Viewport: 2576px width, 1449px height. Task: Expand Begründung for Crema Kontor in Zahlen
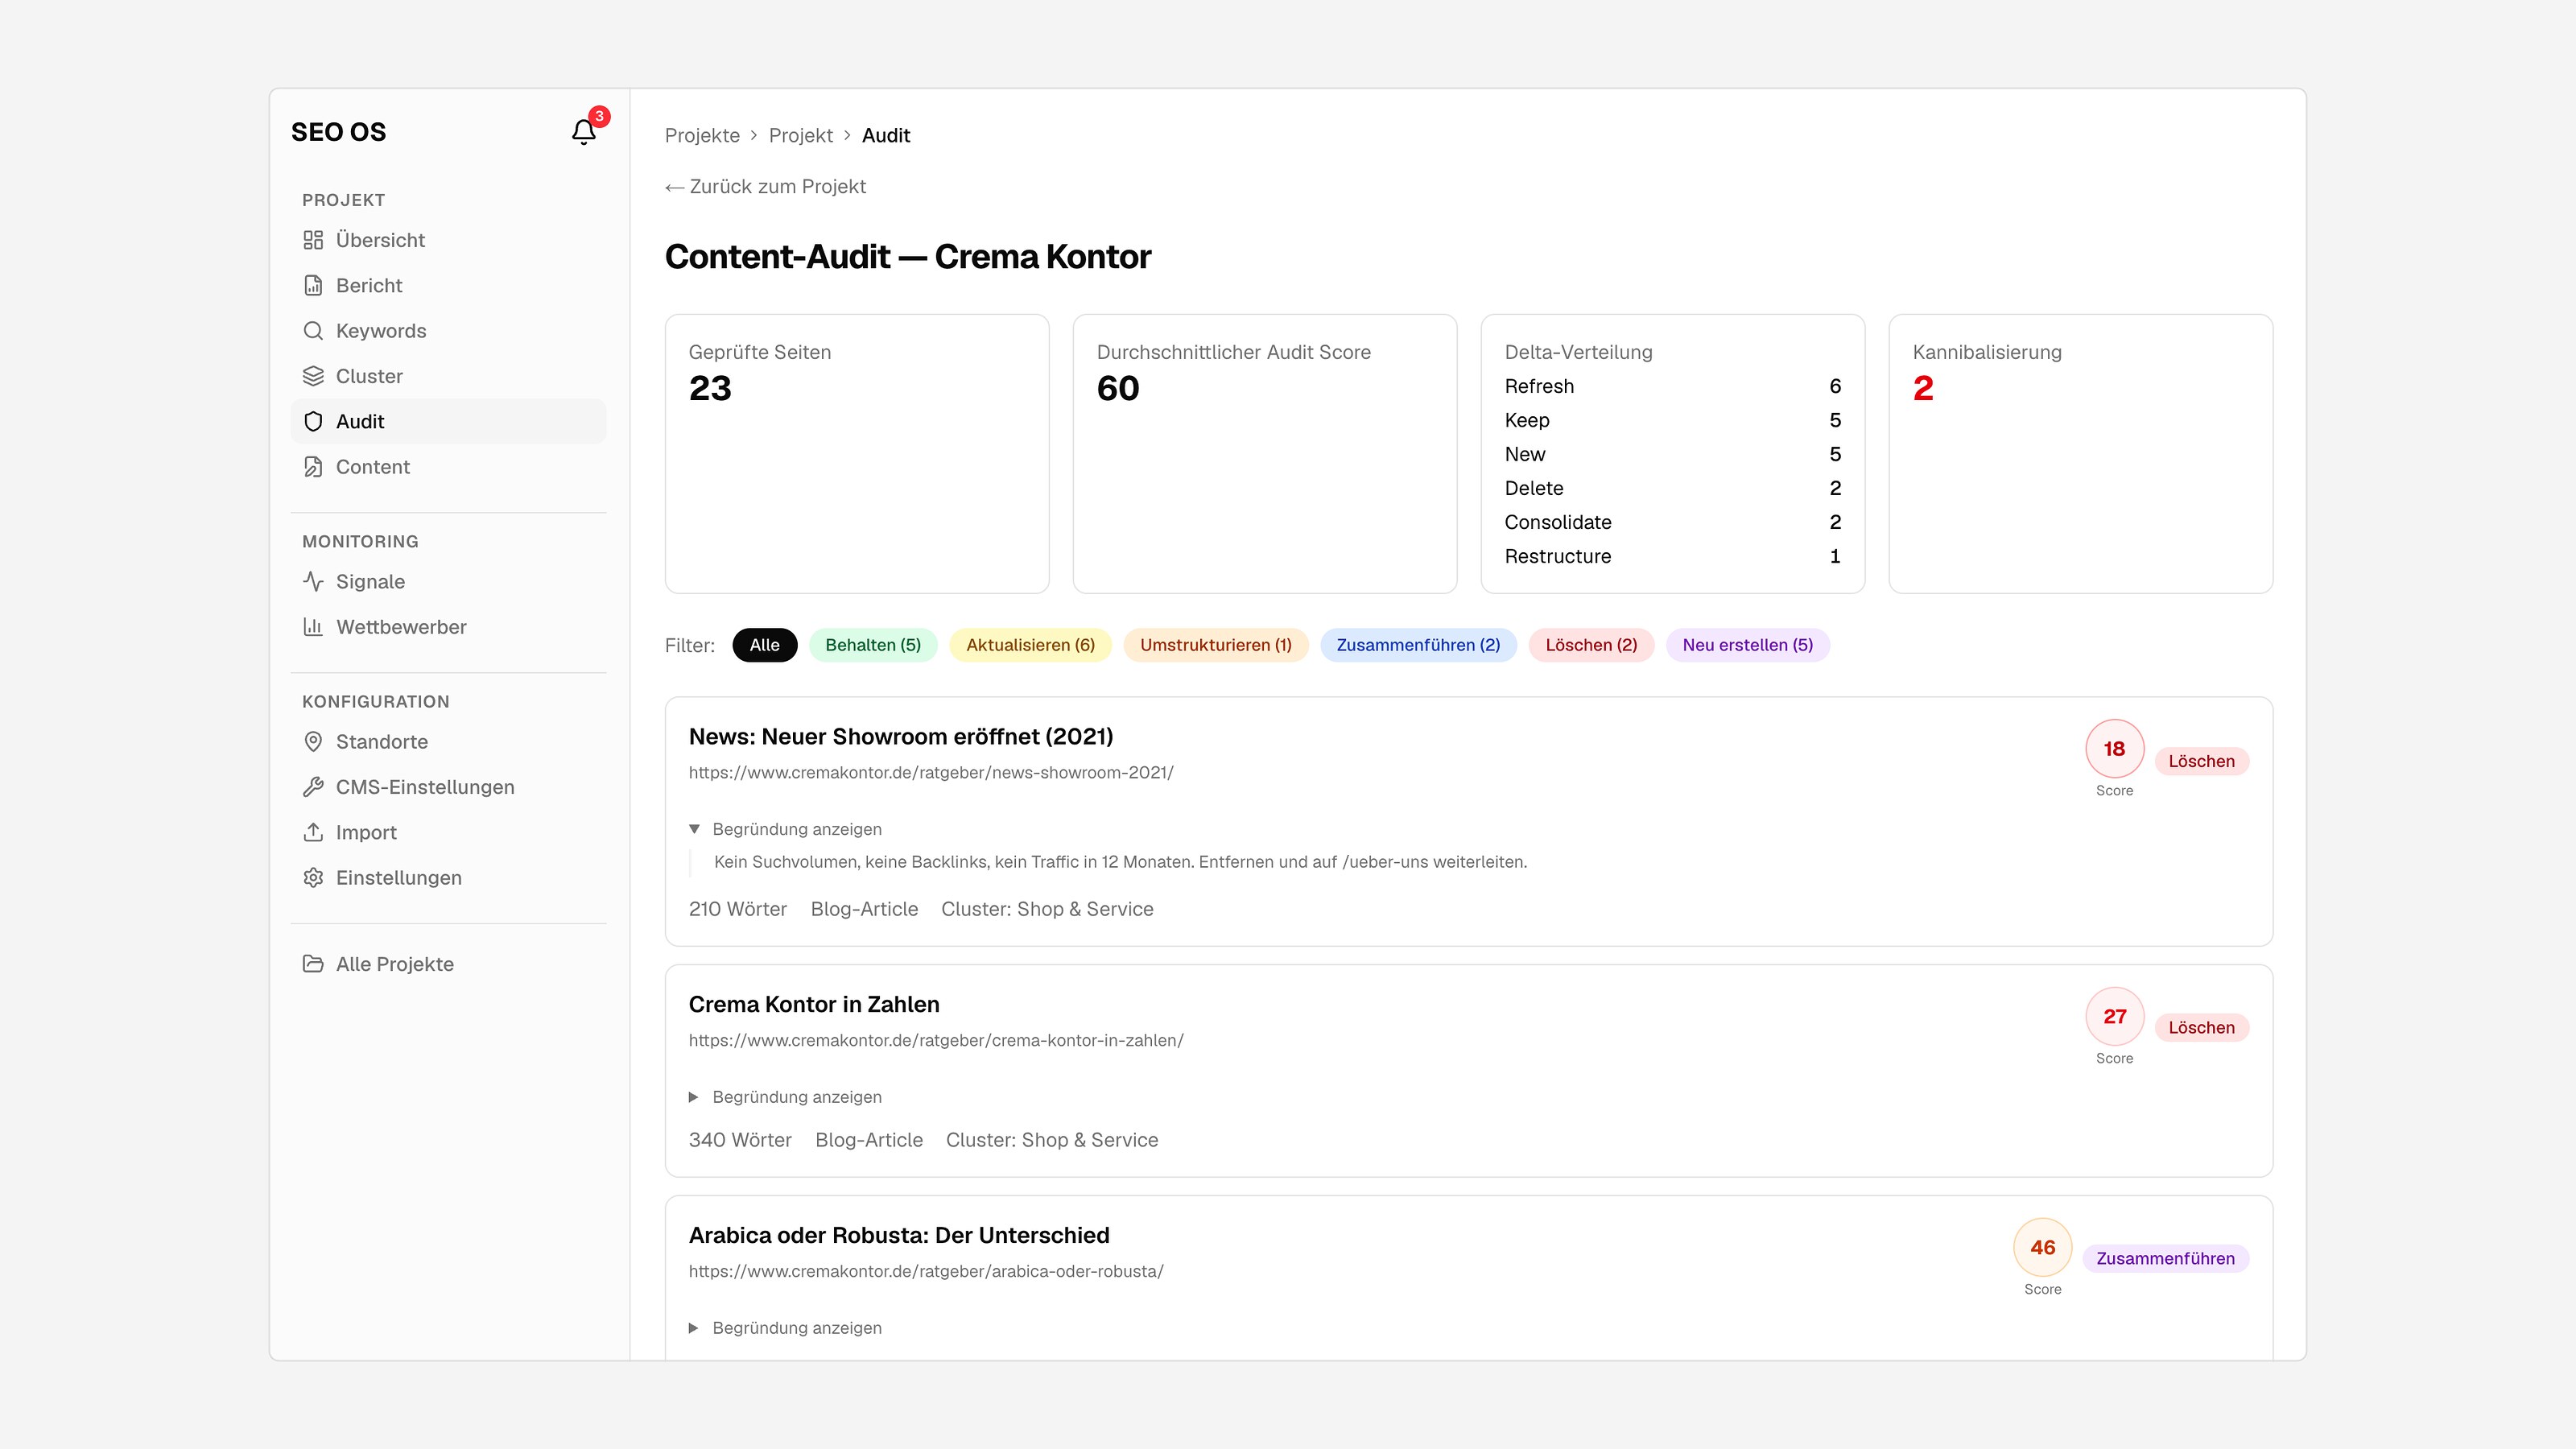[x=786, y=1097]
